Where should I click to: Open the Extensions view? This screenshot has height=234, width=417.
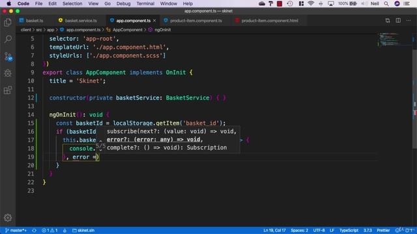pos(8,90)
